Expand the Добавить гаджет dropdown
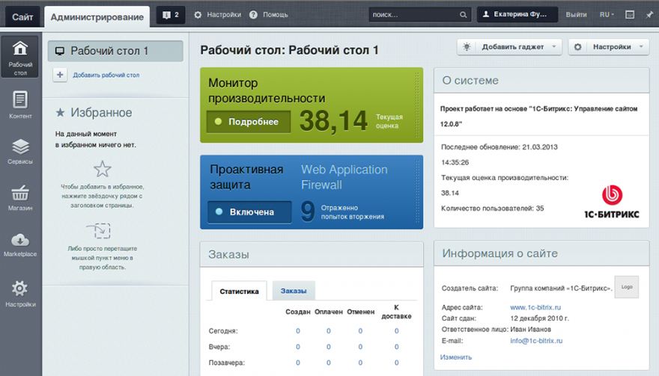Image resolution: width=659 pixels, height=376 pixels. (x=510, y=47)
